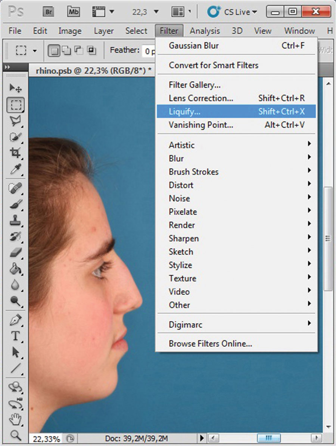Screen dimensions: 336x446
Task: Select the Polygonal Lasso tool
Action: [x=15, y=121]
